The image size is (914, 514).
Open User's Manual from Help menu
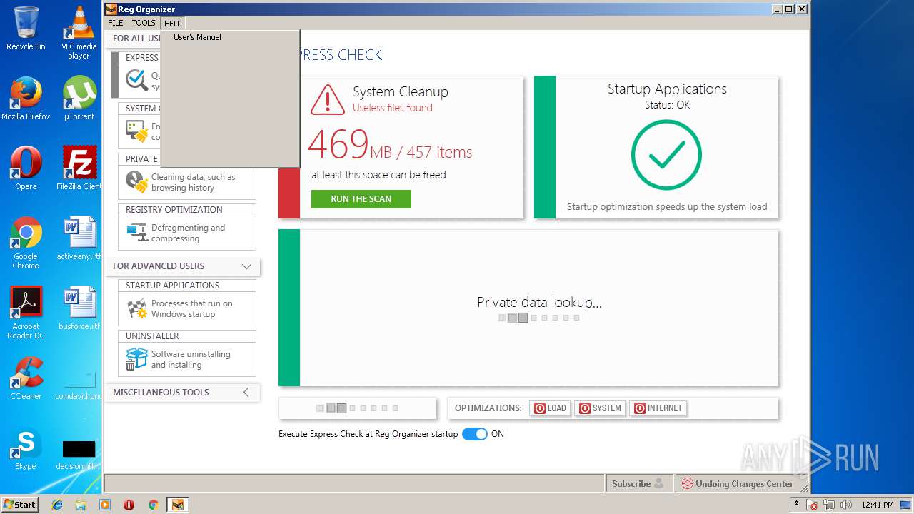pyautogui.click(x=197, y=37)
